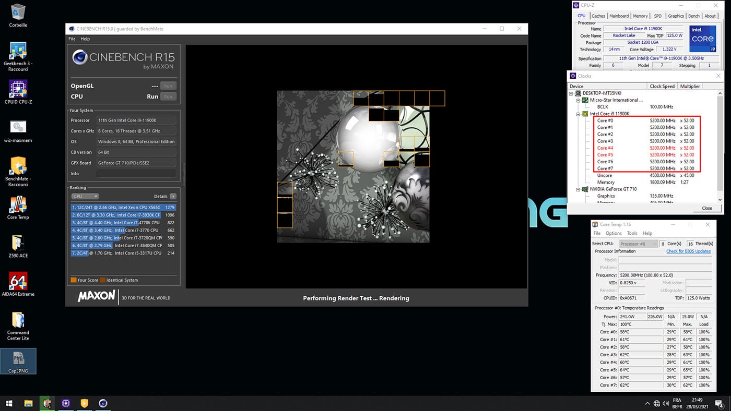Collapse the NVIDIA GeForce GT 710 tree node
Screen dimensions: 731x411
579,189
